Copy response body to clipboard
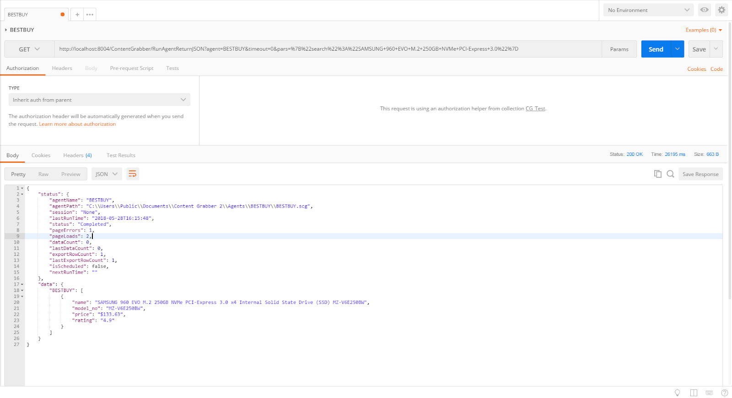This screenshot has height=398, width=732. [657, 174]
